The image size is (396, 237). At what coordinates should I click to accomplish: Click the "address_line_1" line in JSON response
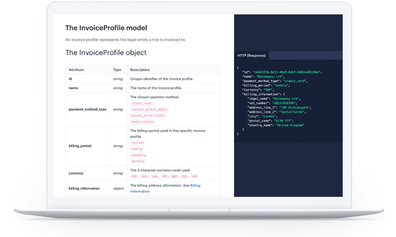coord(280,108)
